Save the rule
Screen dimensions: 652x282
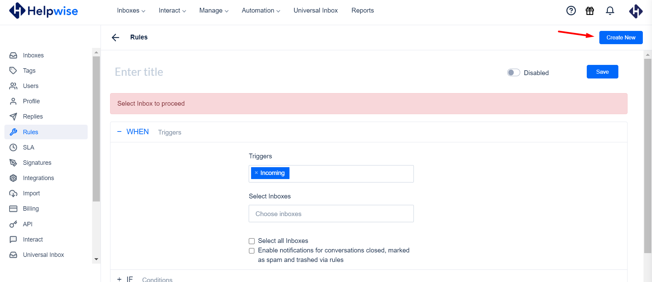(x=602, y=72)
